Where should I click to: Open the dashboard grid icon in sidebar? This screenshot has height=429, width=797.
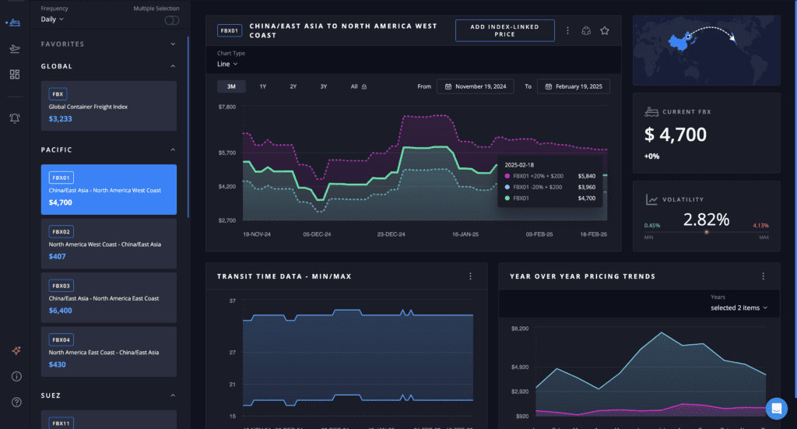tap(14, 75)
